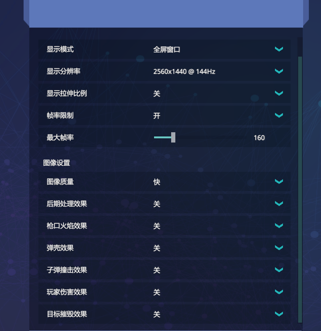Expand the 显示分辨率 dropdown chevron
The height and width of the screenshot is (331, 321).
pos(279,71)
